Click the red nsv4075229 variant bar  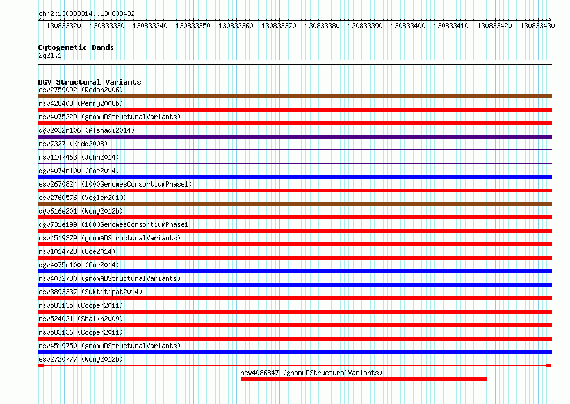tap(295, 123)
